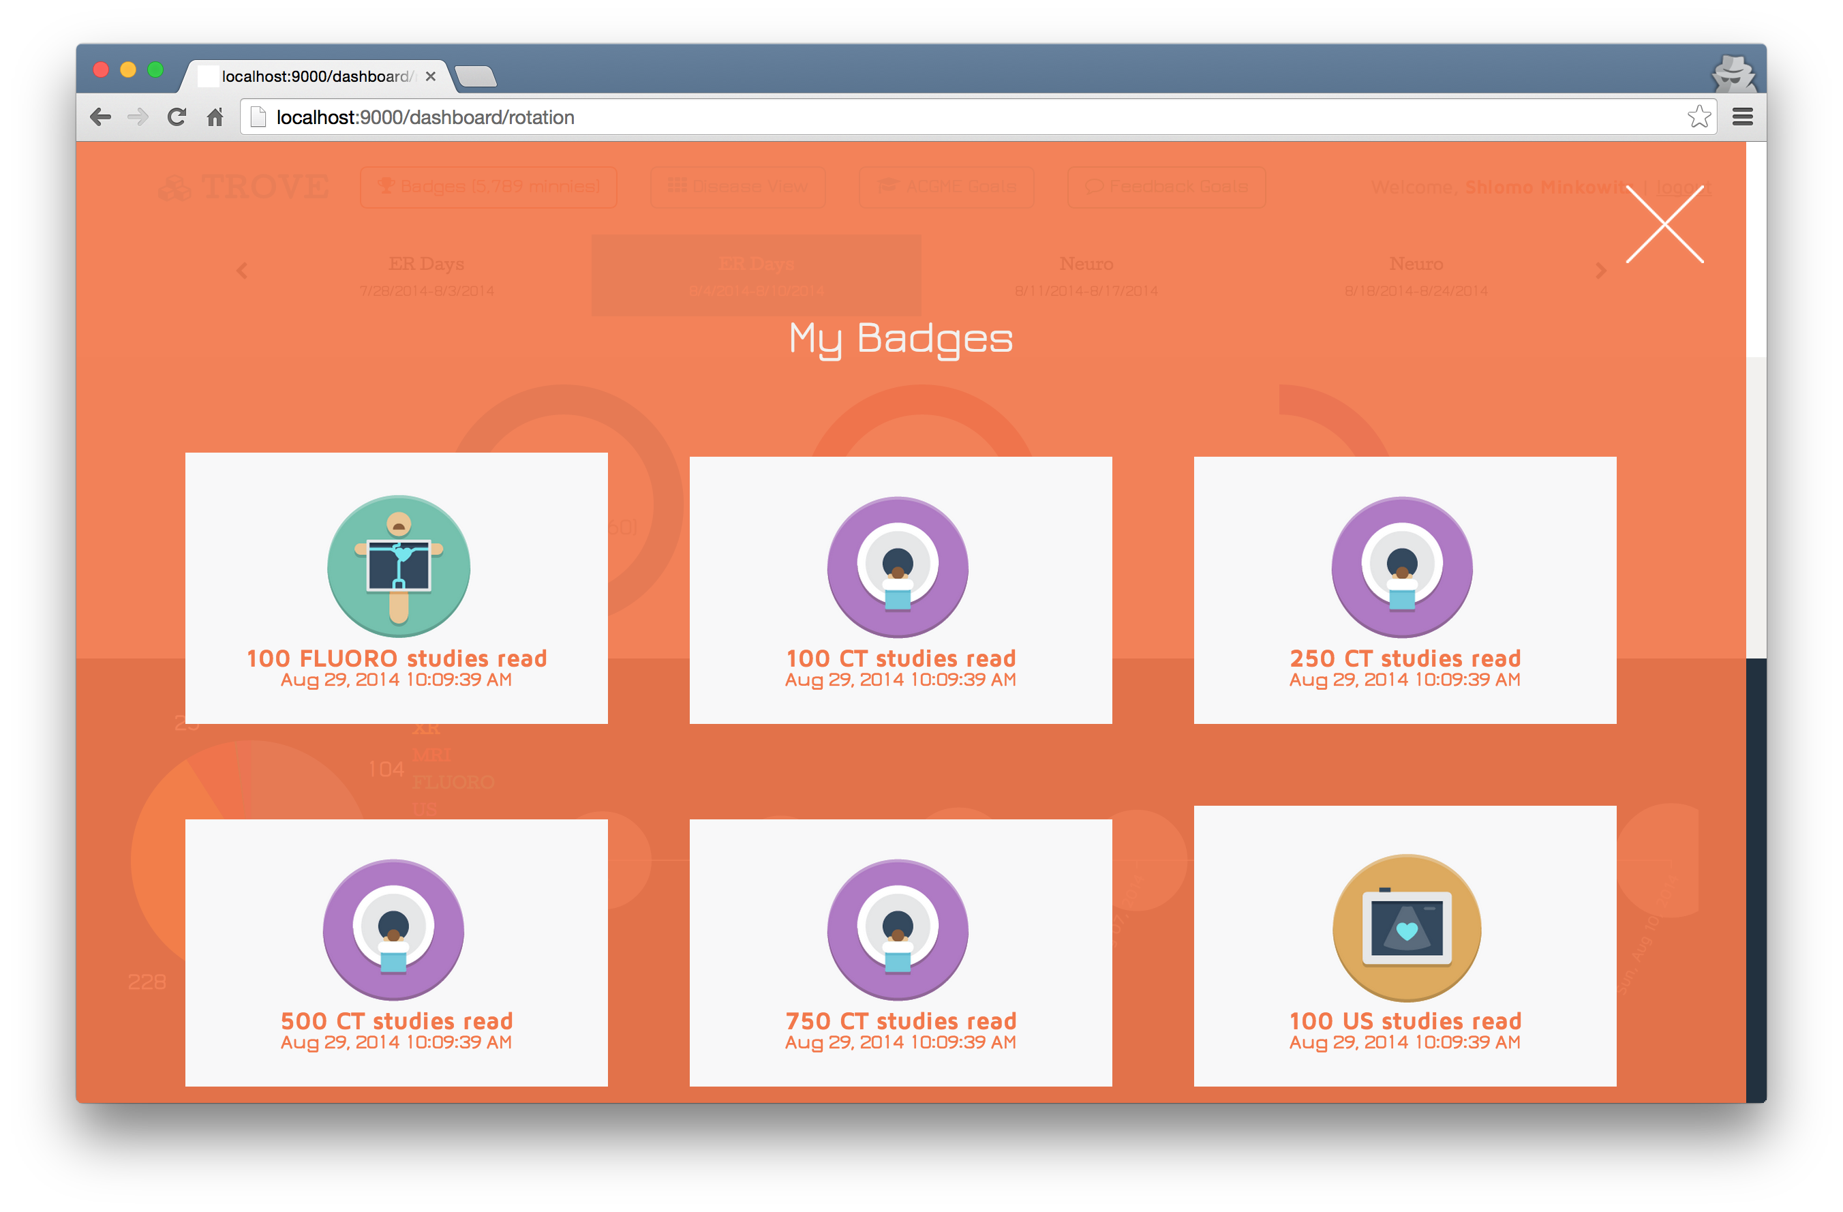Click the 100 CT studies scanner icon
Screen dimensions: 1843x1212
pyautogui.click(x=898, y=566)
